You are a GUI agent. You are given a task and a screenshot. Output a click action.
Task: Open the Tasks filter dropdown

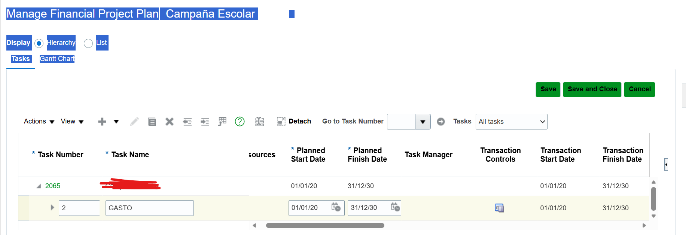pyautogui.click(x=511, y=122)
